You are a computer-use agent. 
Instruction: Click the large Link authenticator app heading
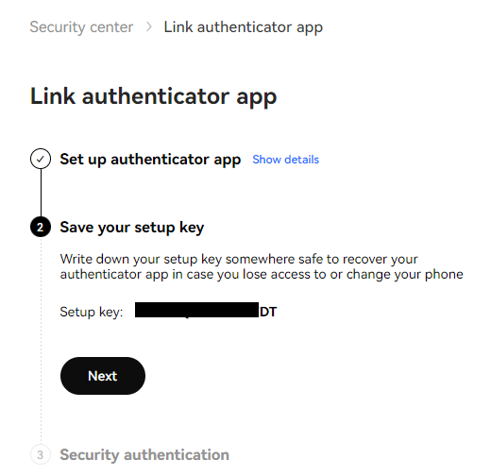(x=154, y=97)
